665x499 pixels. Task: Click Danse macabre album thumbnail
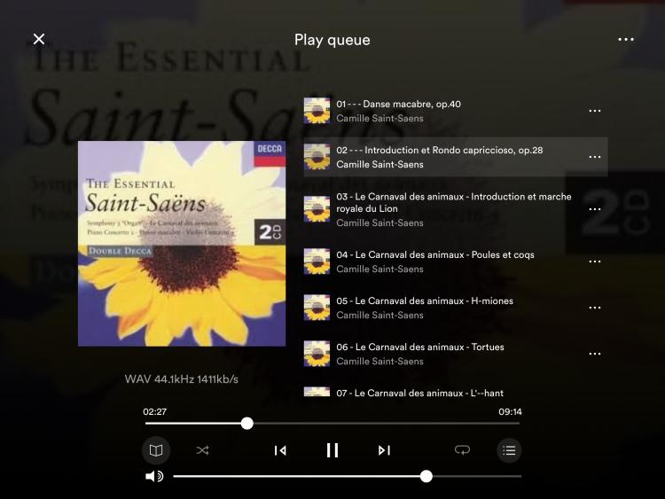(x=317, y=111)
